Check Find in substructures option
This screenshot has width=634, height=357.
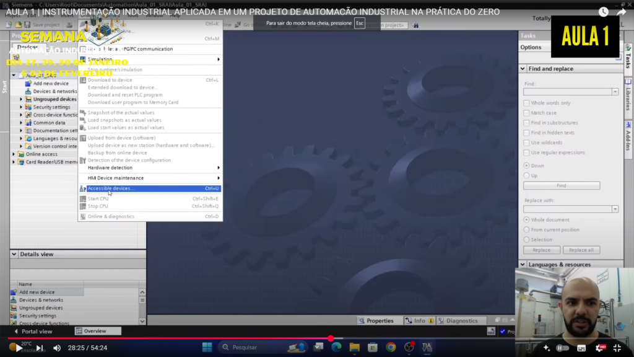coord(526,123)
